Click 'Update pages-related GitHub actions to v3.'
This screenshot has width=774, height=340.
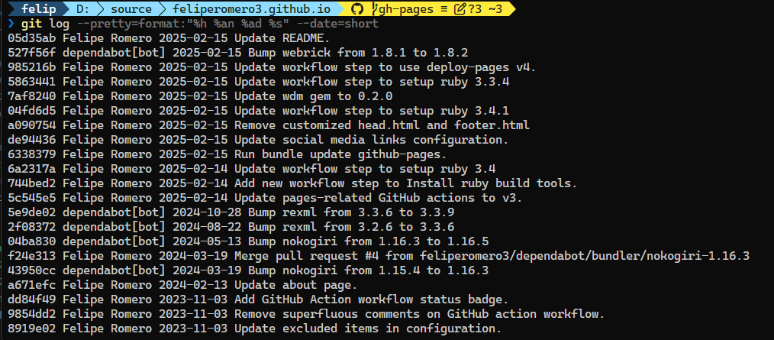[378, 198]
